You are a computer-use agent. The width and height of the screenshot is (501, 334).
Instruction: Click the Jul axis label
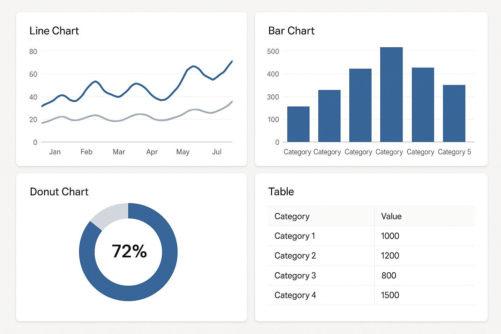tap(217, 152)
